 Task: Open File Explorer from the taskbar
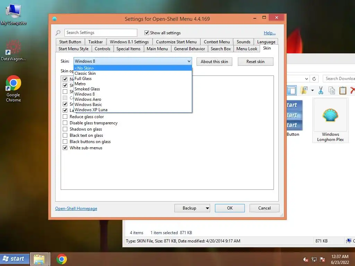pos(40,259)
